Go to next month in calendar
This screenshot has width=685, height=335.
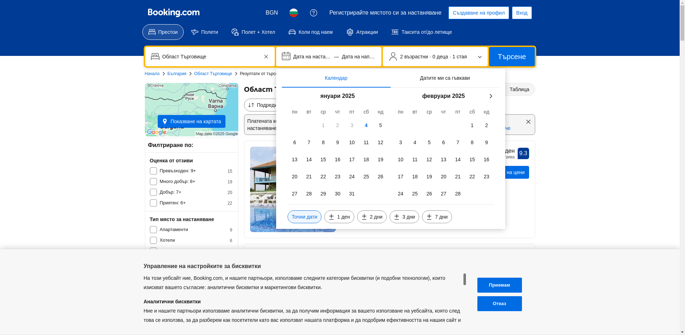[x=491, y=96]
